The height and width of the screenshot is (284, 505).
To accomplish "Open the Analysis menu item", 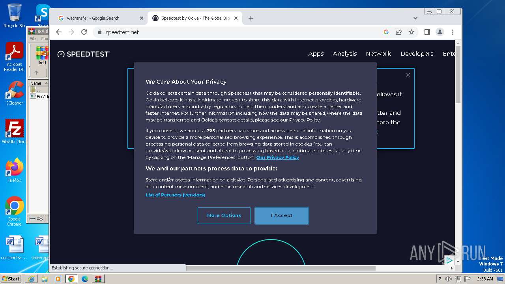I will point(345,54).
